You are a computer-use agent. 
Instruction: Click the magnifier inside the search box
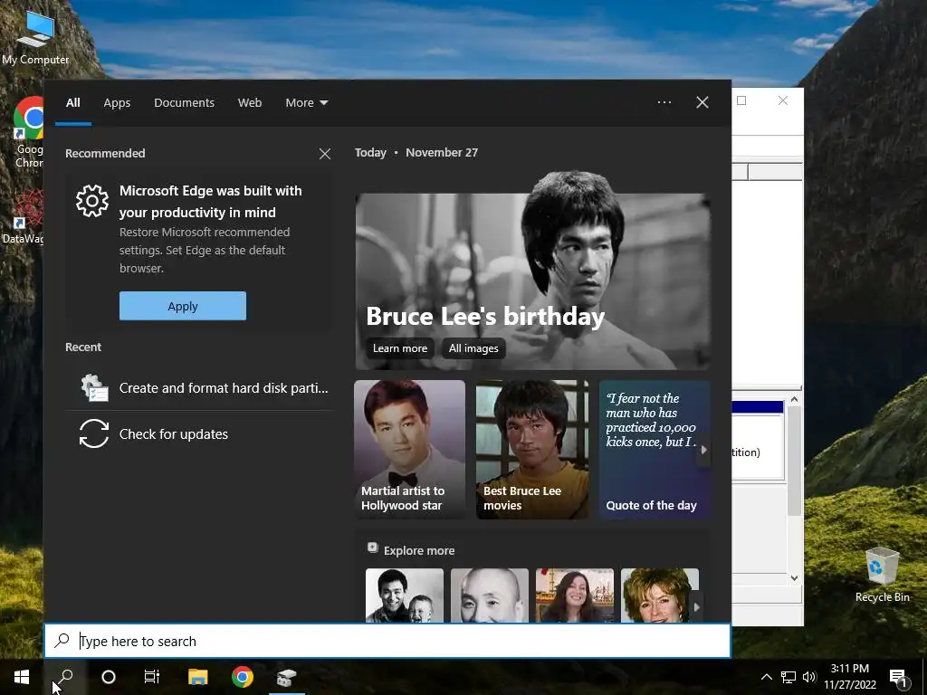[x=62, y=641]
